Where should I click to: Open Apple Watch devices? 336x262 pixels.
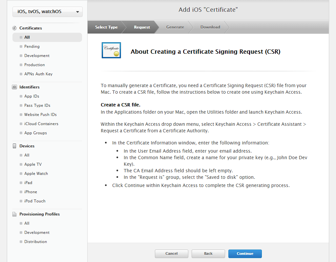pos(36,174)
